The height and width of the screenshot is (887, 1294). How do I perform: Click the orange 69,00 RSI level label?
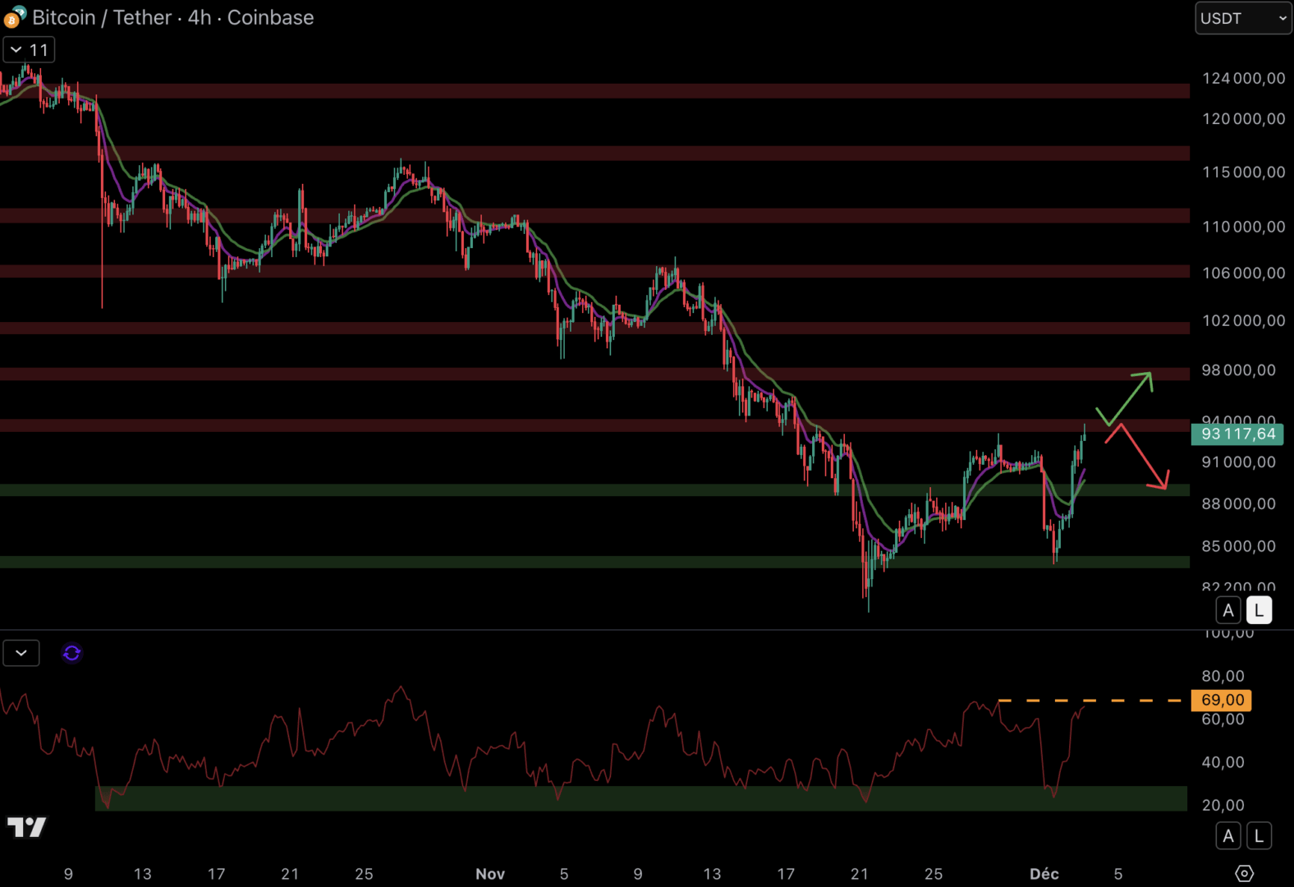click(x=1222, y=700)
